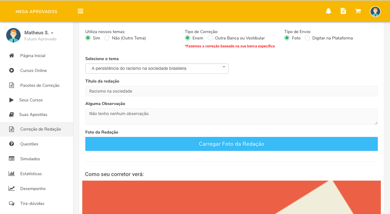
Task: Click the 'Alguma Observação' text area
Action: [x=232, y=117]
